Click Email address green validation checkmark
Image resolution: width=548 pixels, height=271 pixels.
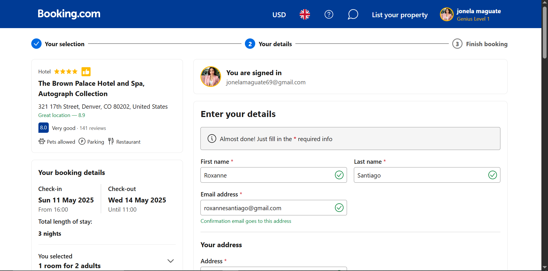339,208
